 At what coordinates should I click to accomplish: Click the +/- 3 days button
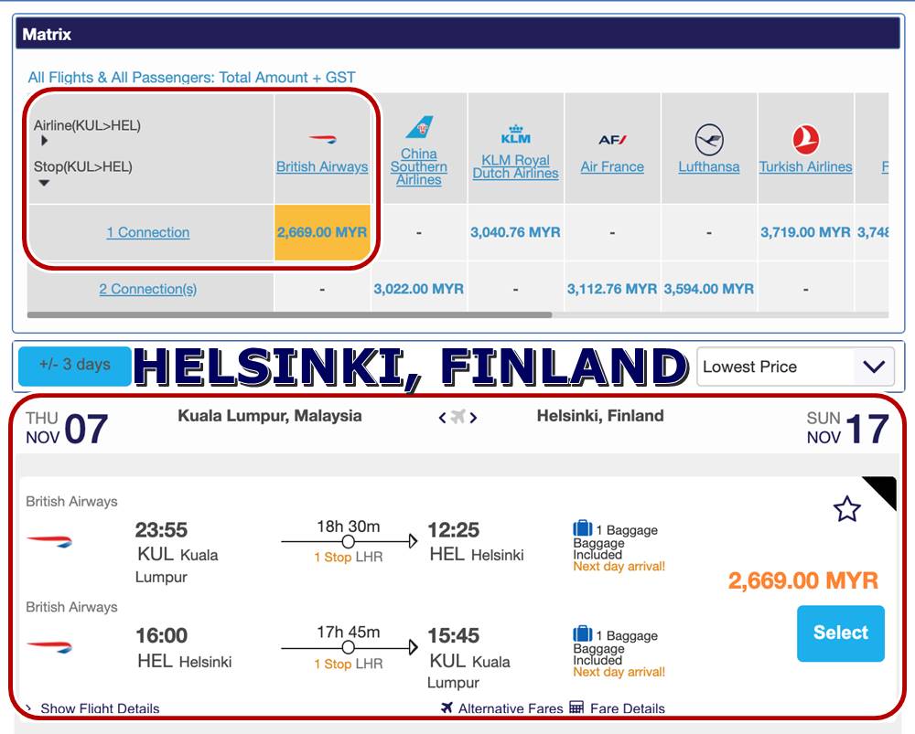click(x=75, y=367)
